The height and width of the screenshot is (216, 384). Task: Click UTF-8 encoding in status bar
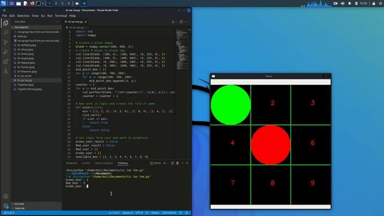tap(139, 213)
